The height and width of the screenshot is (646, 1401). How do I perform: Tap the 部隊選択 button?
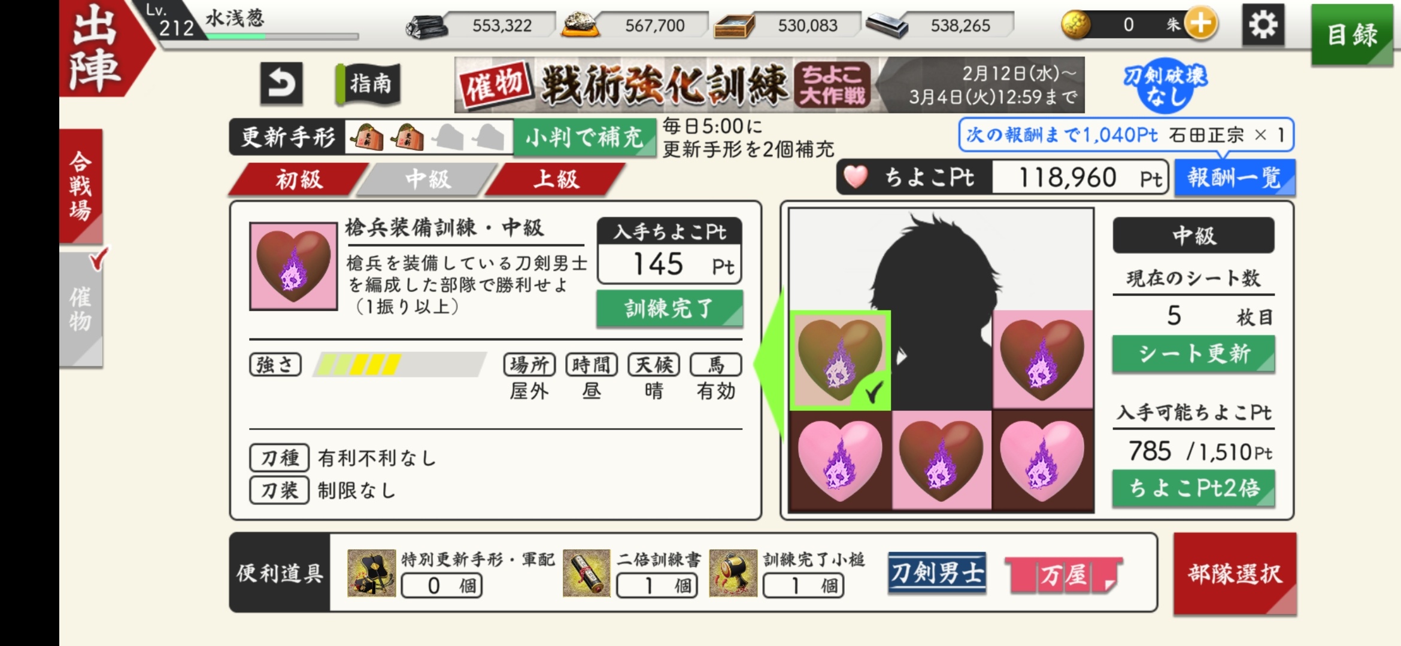pyautogui.click(x=1235, y=574)
